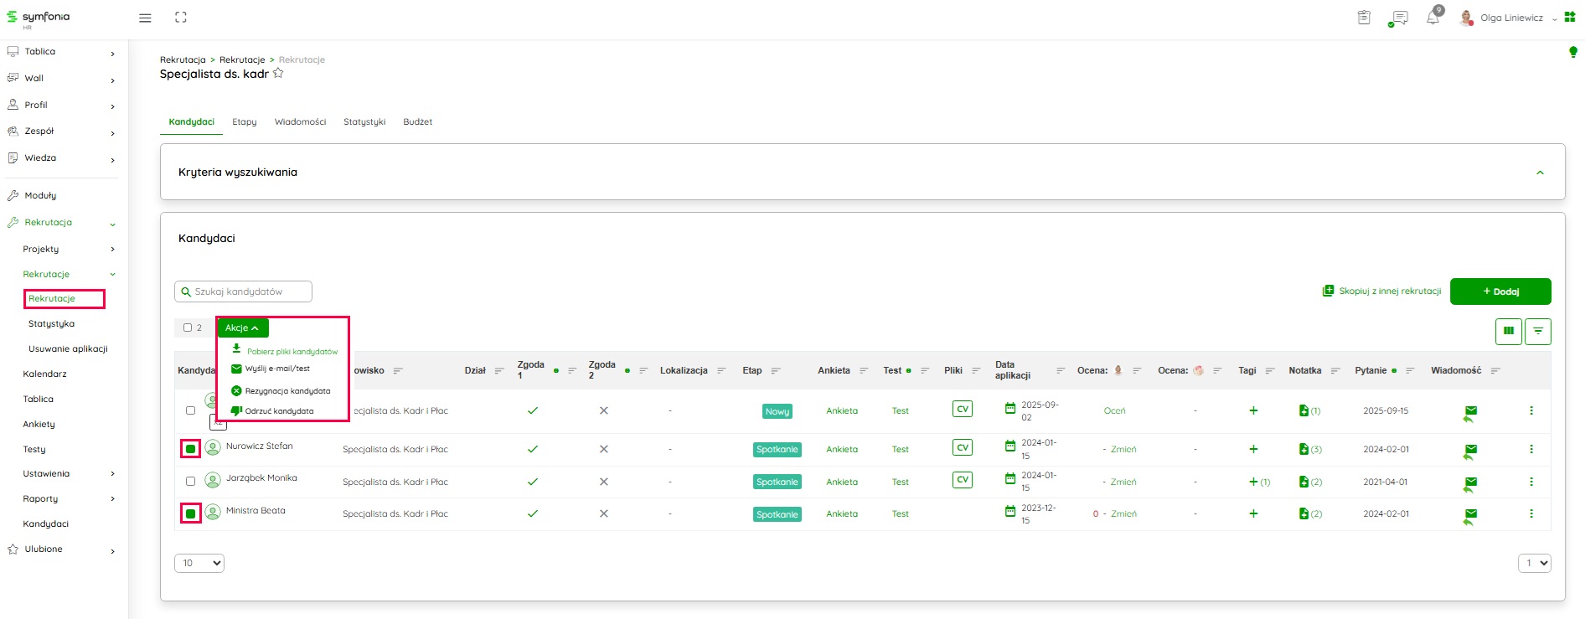Viewport: 1585px width, 619px height.
Task: Open the rows-per-page dropdown showing 10
Action: click(199, 563)
